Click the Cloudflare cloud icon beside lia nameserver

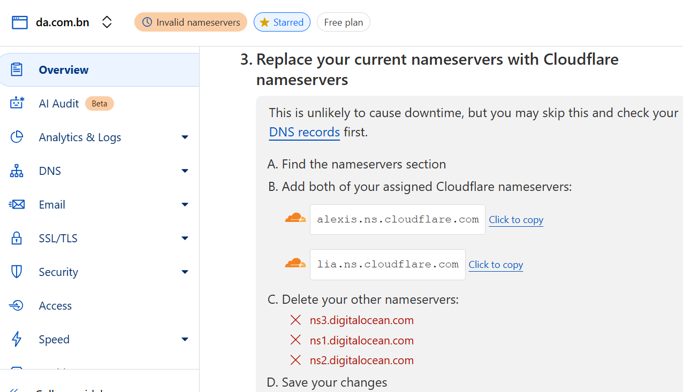coord(295,263)
